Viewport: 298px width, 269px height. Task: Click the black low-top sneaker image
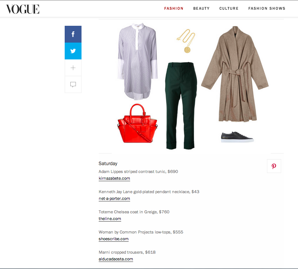coord(237,137)
